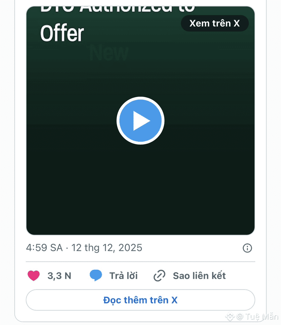Click the date 12 thg 12, 2025
This screenshot has height=325, width=281.
[x=107, y=248]
